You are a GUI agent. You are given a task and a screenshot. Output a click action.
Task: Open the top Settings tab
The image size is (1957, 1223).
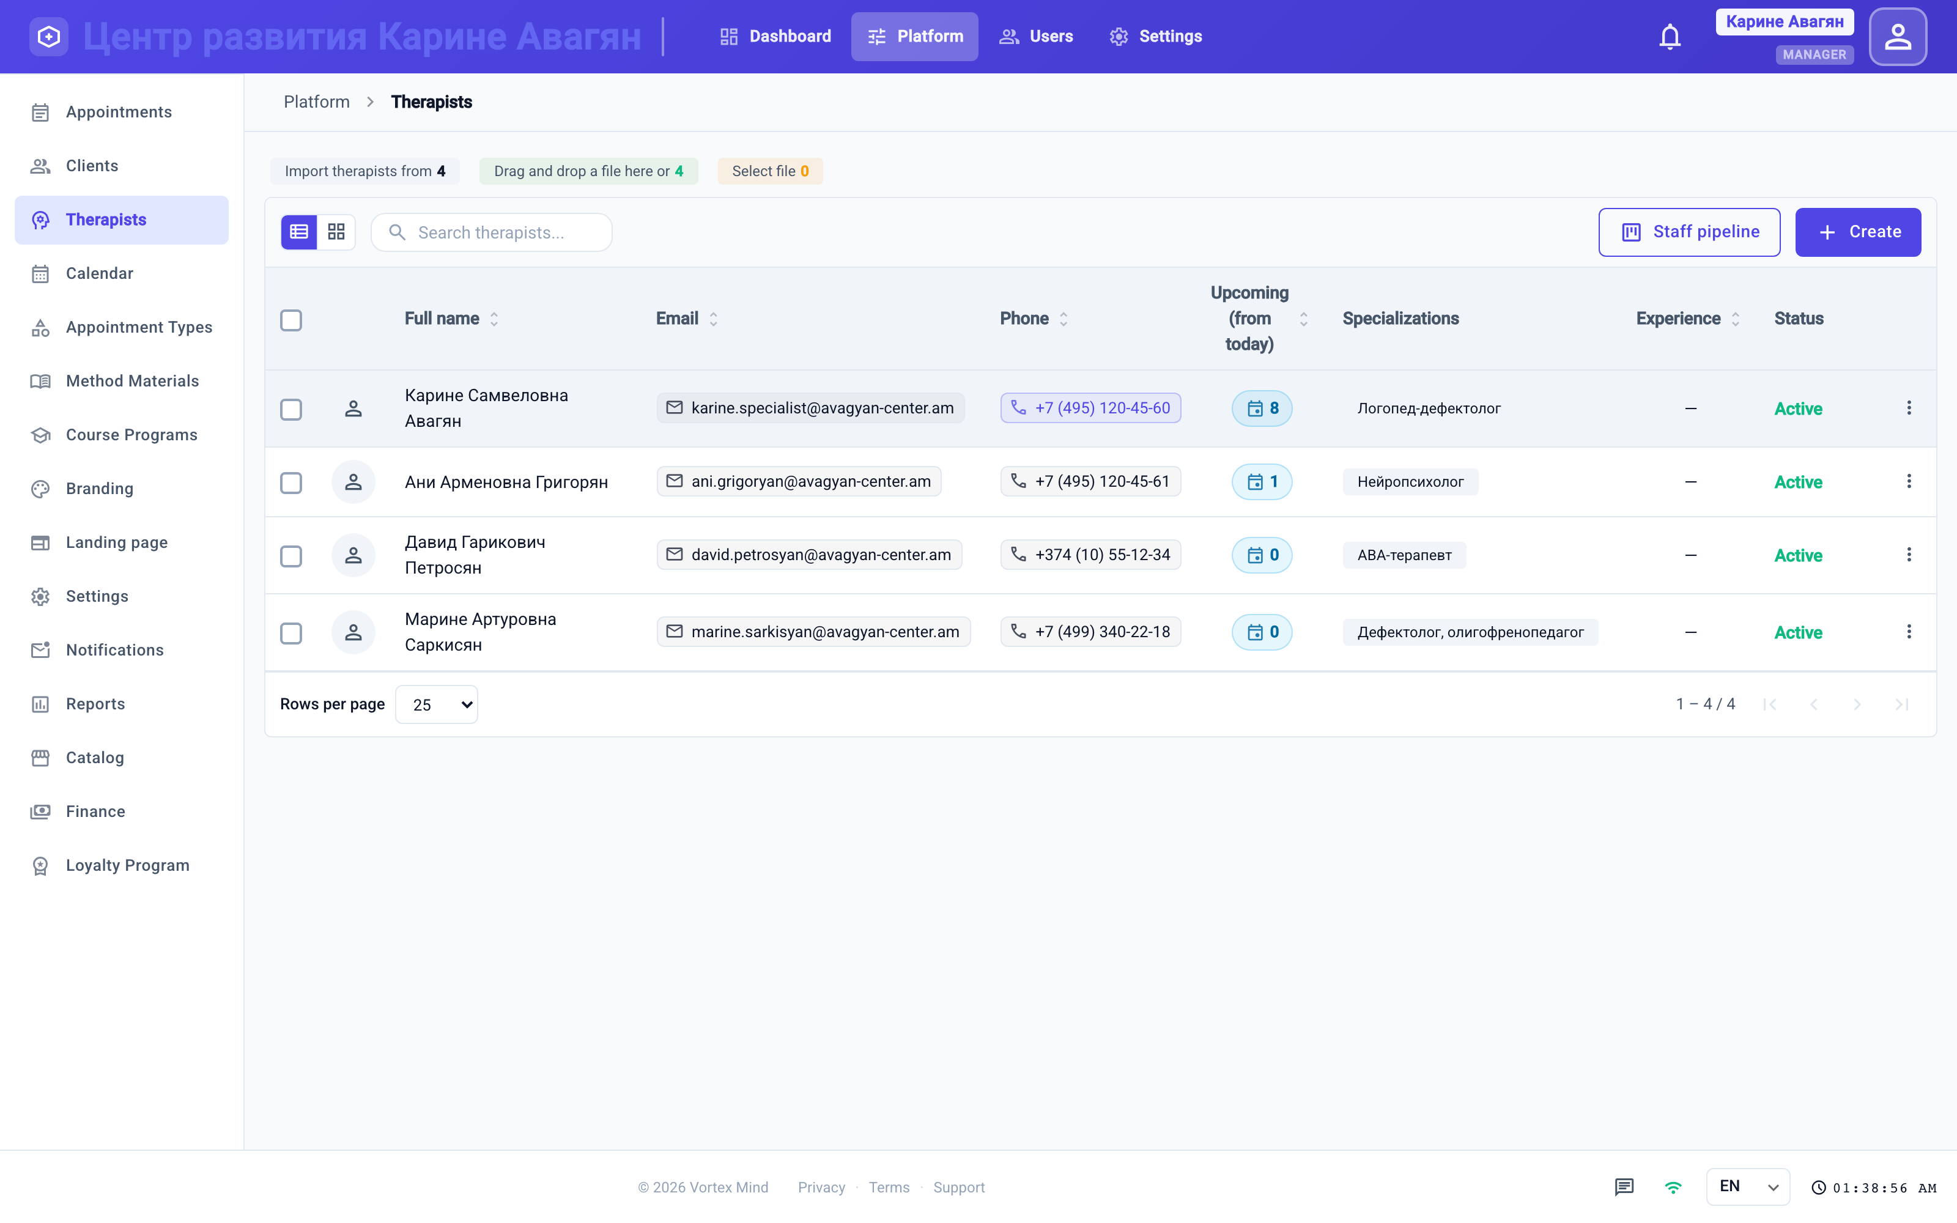(x=1155, y=37)
